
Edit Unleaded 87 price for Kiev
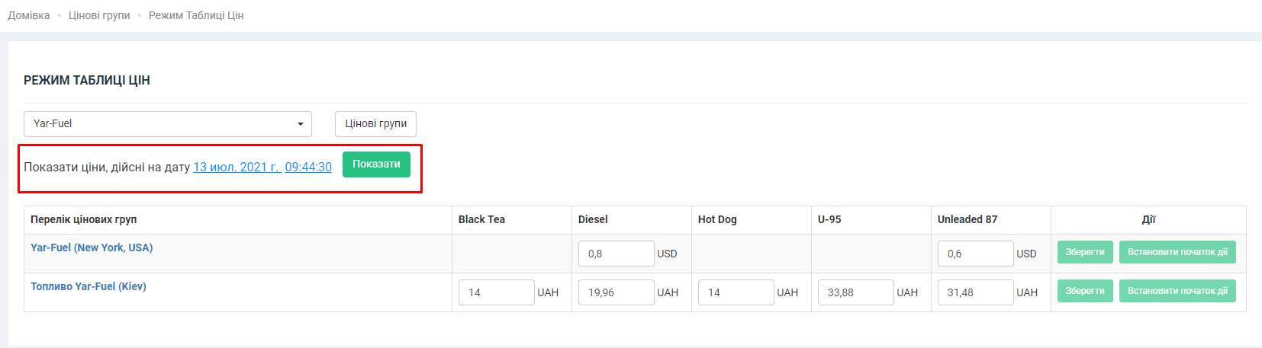coord(974,292)
